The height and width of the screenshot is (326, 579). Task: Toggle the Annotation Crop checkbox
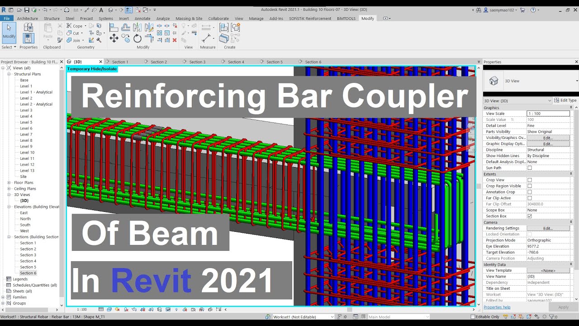(x=530, y=192)
